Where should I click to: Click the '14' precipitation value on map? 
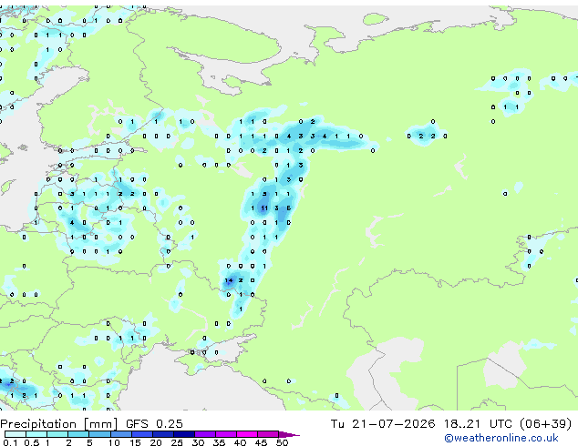[x=229, y=280]
